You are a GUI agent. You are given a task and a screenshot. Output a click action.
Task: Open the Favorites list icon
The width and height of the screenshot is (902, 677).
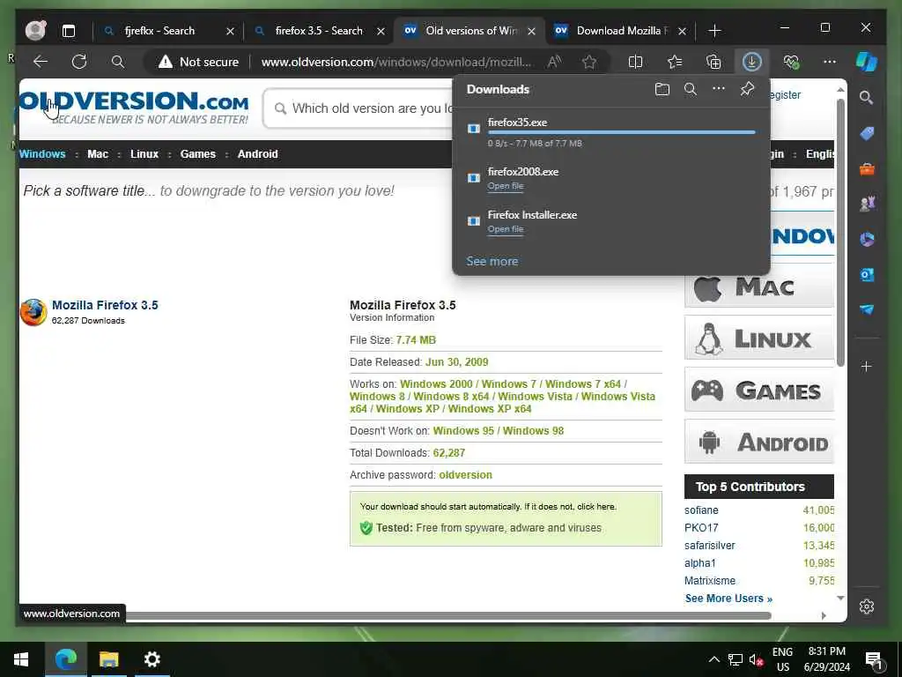pyautogui.click(x=675, y=62)
